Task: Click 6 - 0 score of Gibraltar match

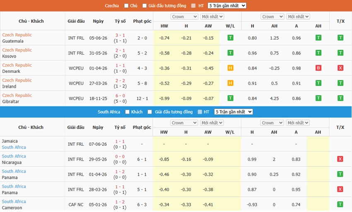Action: [120, 96]
